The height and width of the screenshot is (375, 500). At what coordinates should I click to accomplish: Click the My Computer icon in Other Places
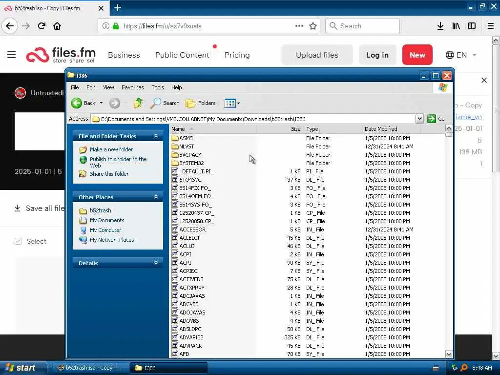coord(83,230)
